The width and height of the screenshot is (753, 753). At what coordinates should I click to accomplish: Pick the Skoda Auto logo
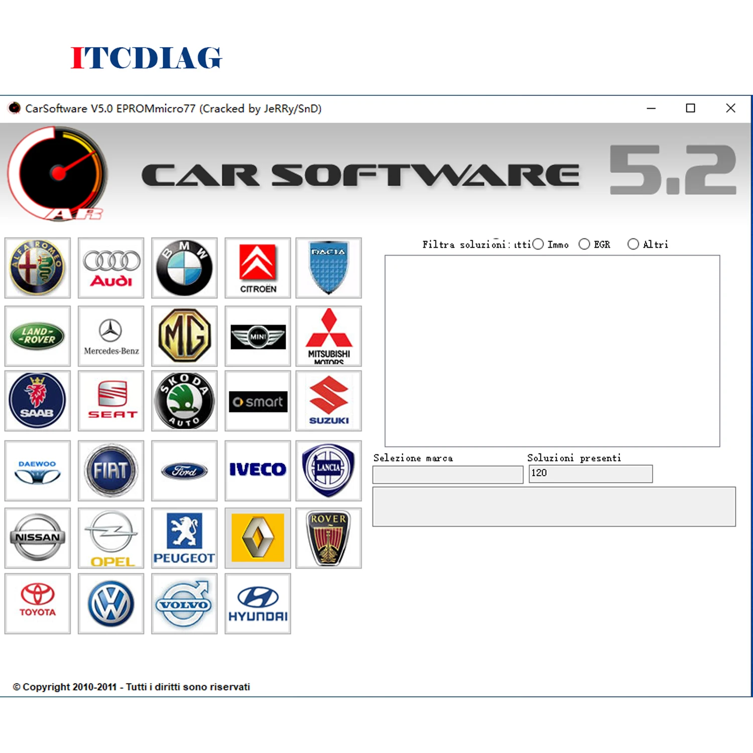(x=184, y=401)
